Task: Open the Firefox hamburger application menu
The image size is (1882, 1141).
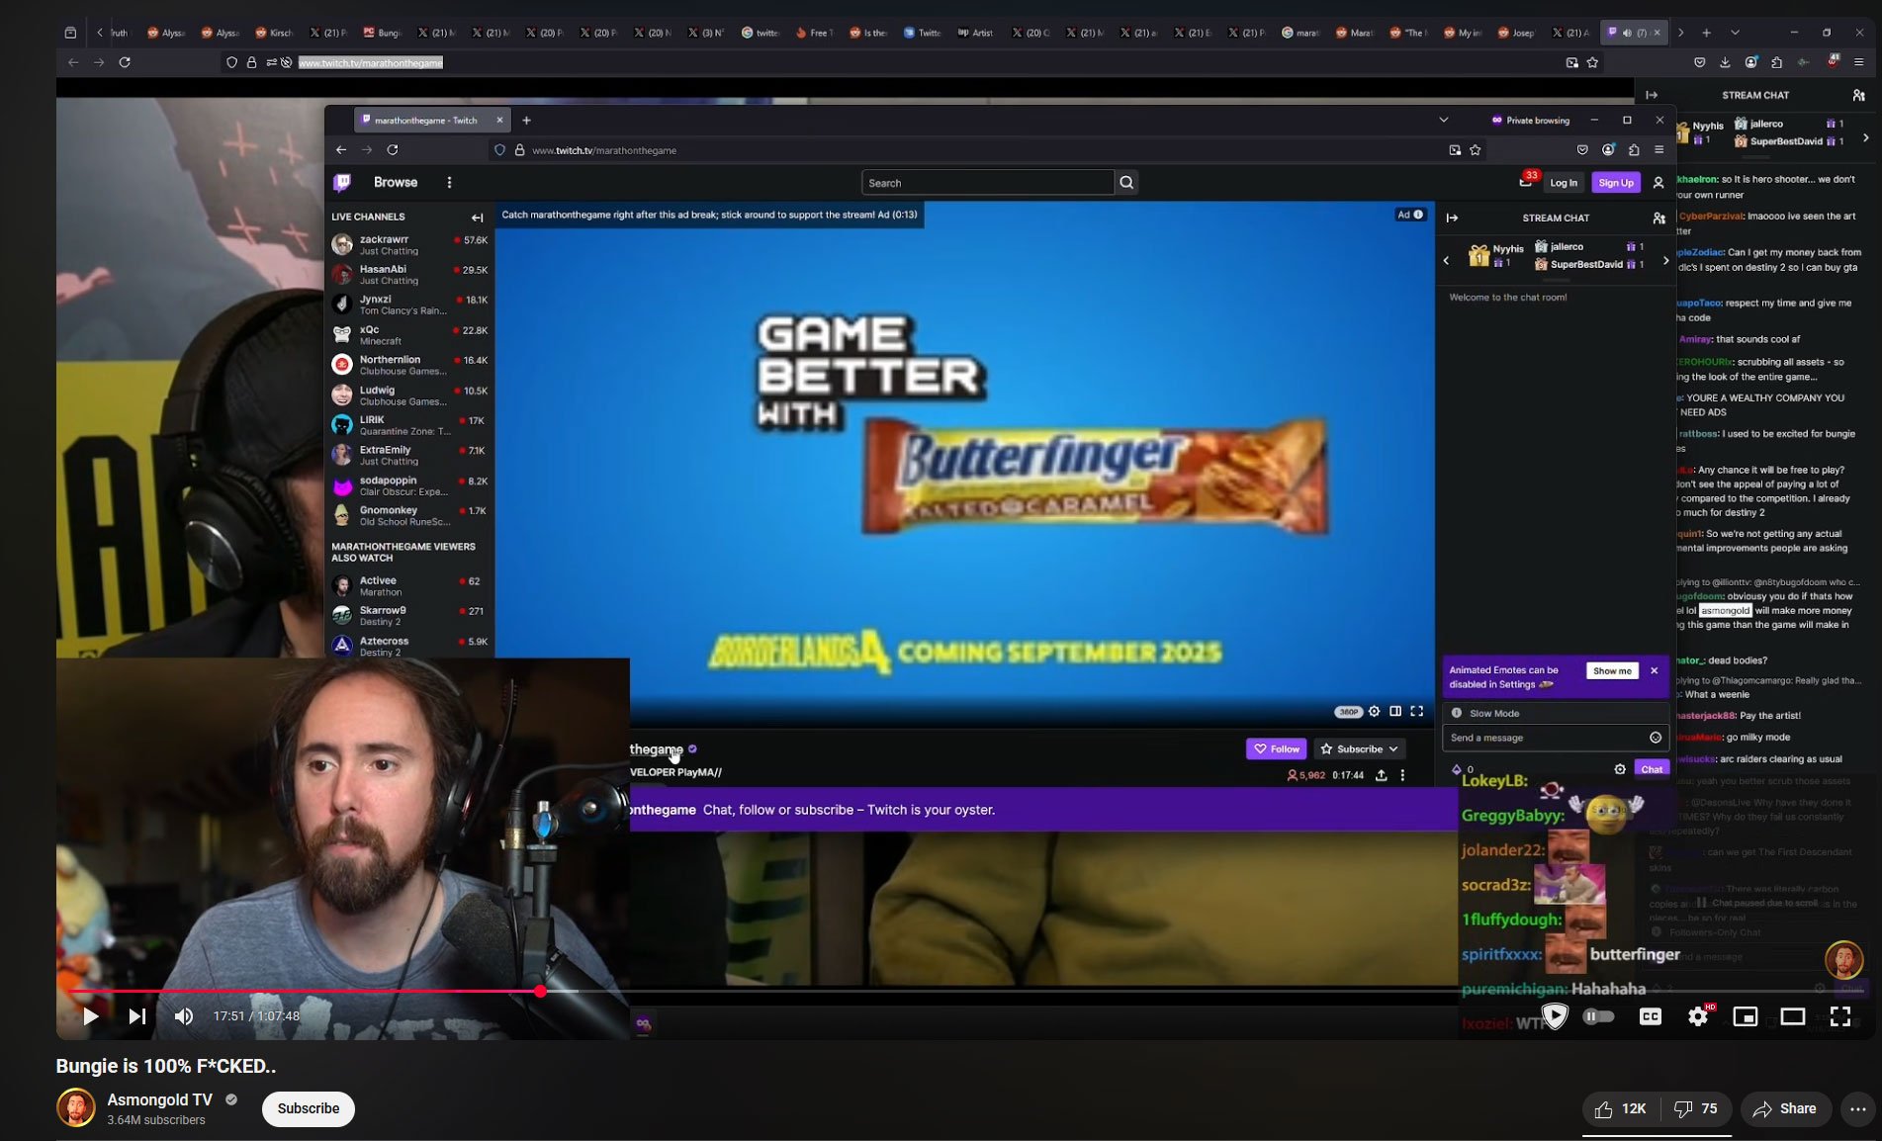Action: (x=1859, y=62)
